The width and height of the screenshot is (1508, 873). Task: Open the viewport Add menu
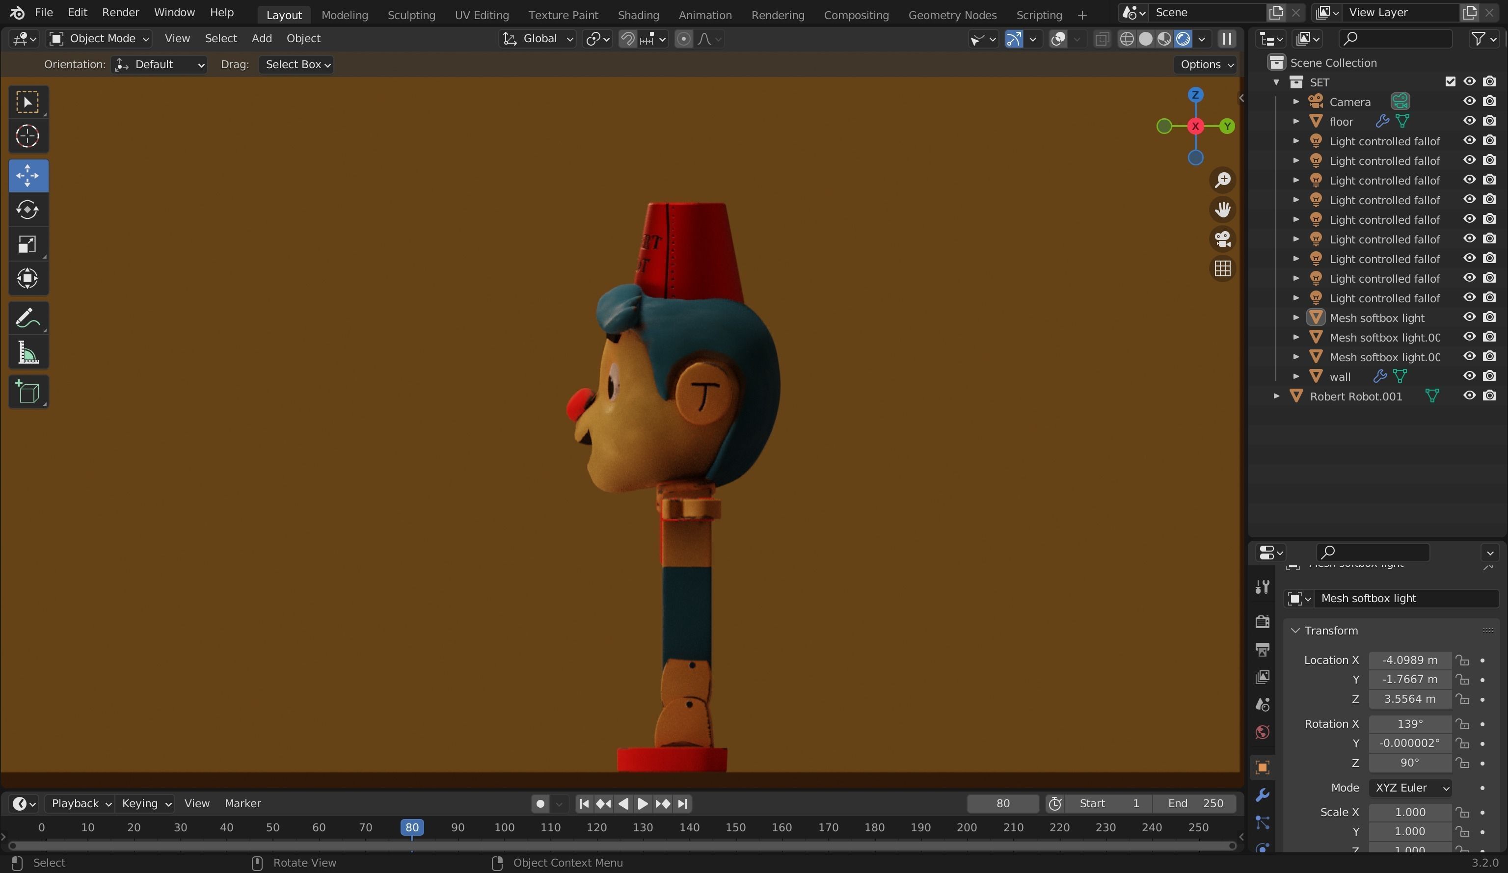tap(262, 39)
